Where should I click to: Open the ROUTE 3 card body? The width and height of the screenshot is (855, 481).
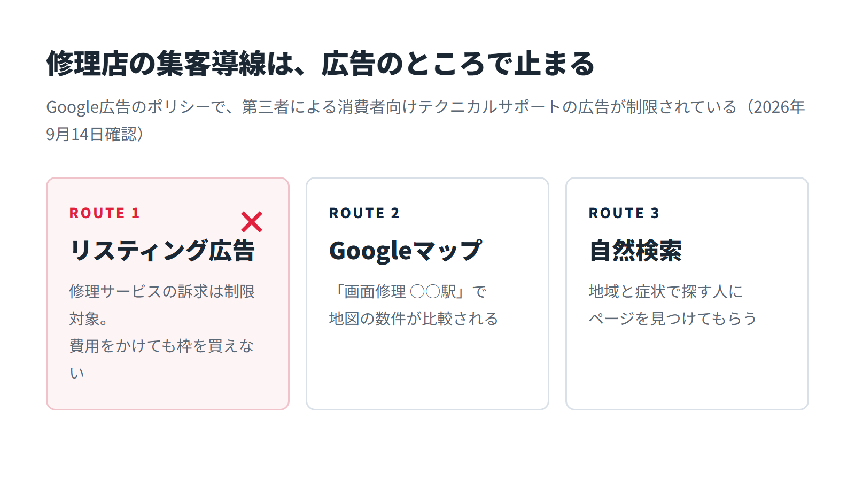point(687,294)
